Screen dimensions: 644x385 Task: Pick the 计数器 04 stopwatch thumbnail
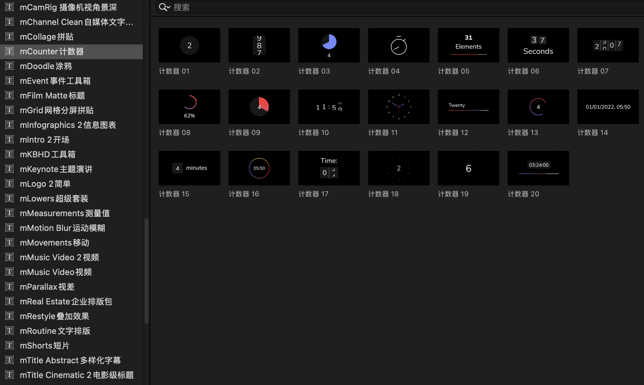pos(399,45)
